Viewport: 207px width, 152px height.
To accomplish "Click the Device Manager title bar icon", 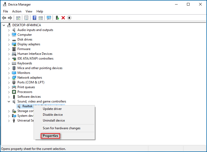I will tap(4, 4).
